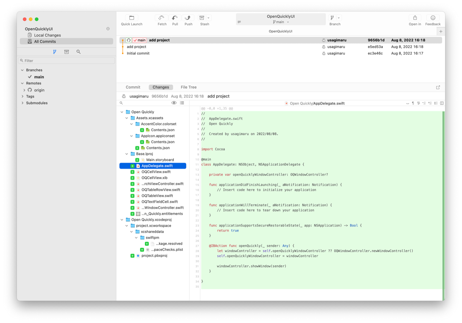The width and height of the screenshot is (462, 323).
Task: Collapse the Branches section
Action: click(x=22, y=70)
